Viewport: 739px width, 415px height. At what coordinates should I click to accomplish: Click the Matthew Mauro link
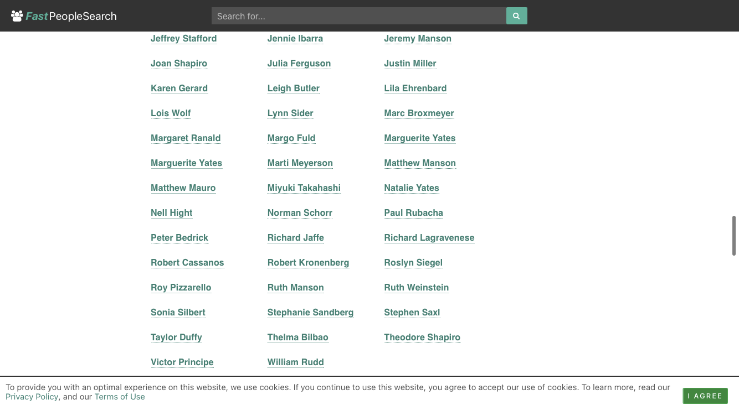[183, 188]
